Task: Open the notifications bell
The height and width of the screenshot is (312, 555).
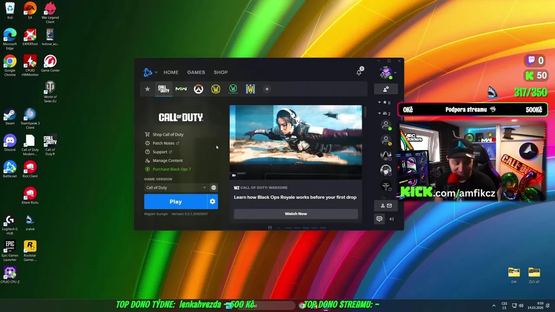Action: click(x=359, y=72)
